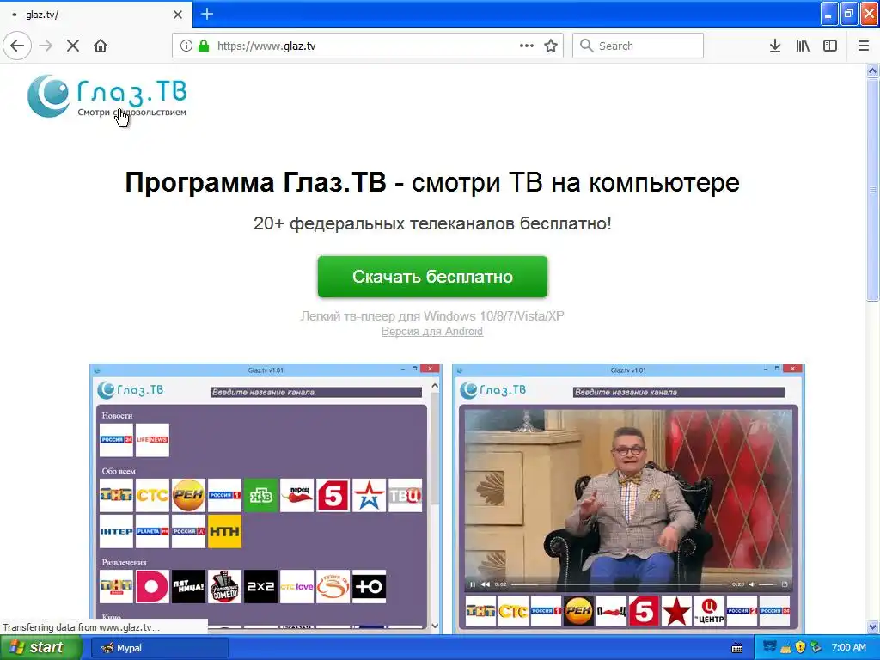Click the Глаз.ТВ site logo
This screenshot has width=880, height=660.
(x=107, y=96)
